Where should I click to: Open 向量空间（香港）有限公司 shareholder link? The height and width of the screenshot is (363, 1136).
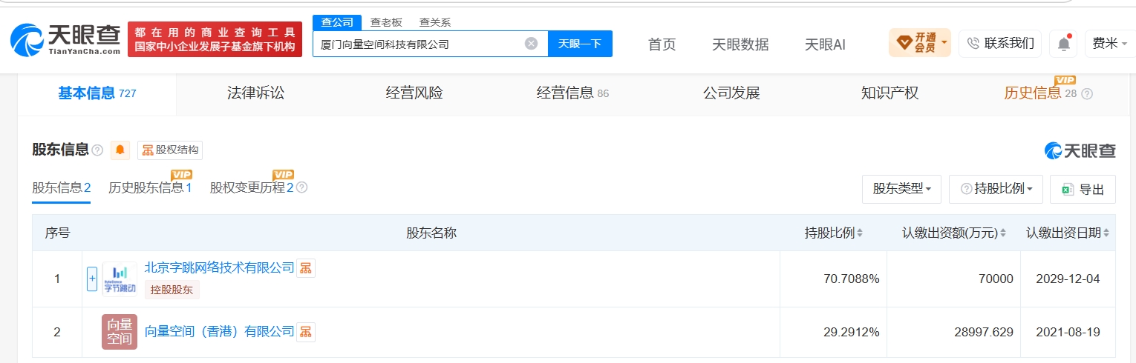pyautogui.click(x=219, y=332)
